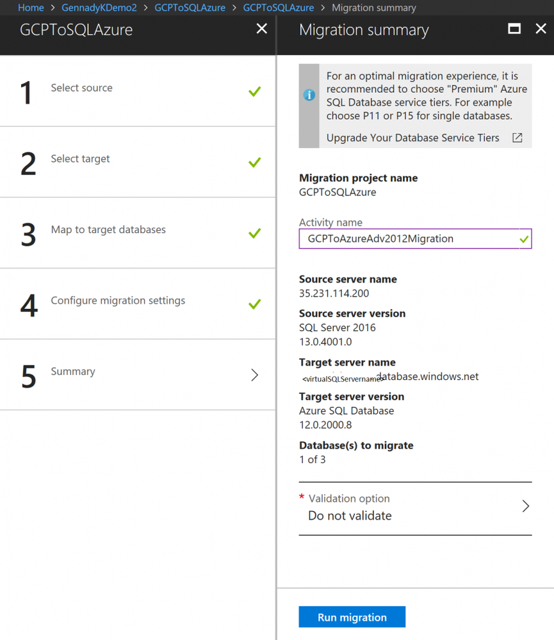
Task: Open step 4 Configure migration settings
Action: pos(118,300)
